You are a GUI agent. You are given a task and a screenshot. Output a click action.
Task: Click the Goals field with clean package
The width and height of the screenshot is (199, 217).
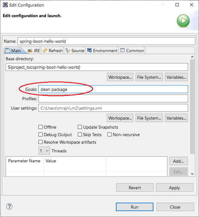pyautogui.click(x=113, y=89)
